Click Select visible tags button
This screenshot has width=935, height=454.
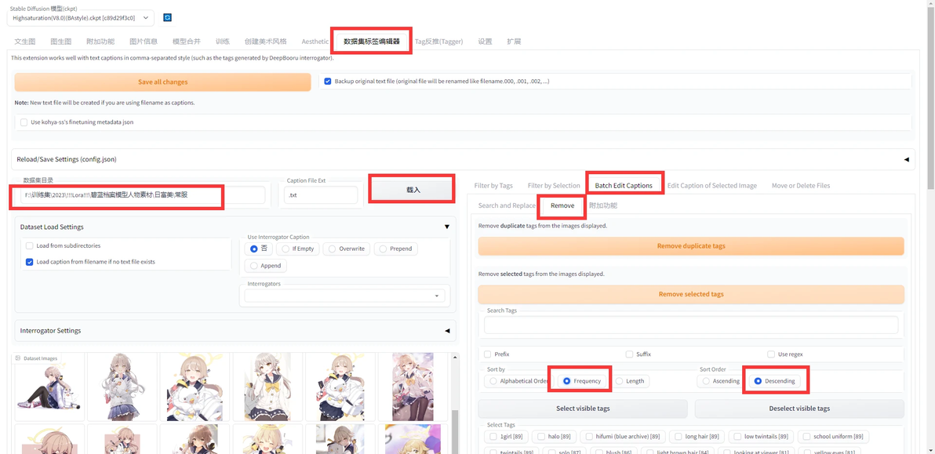[x=583, y=409]
